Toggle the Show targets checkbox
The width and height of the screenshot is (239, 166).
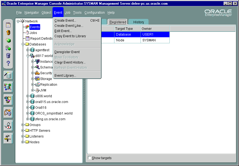pyautogui.click(x=89, y=158)
